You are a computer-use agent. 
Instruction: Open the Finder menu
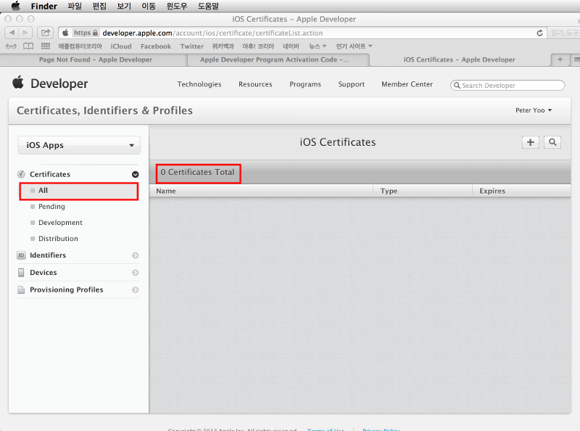click(44, 7)
